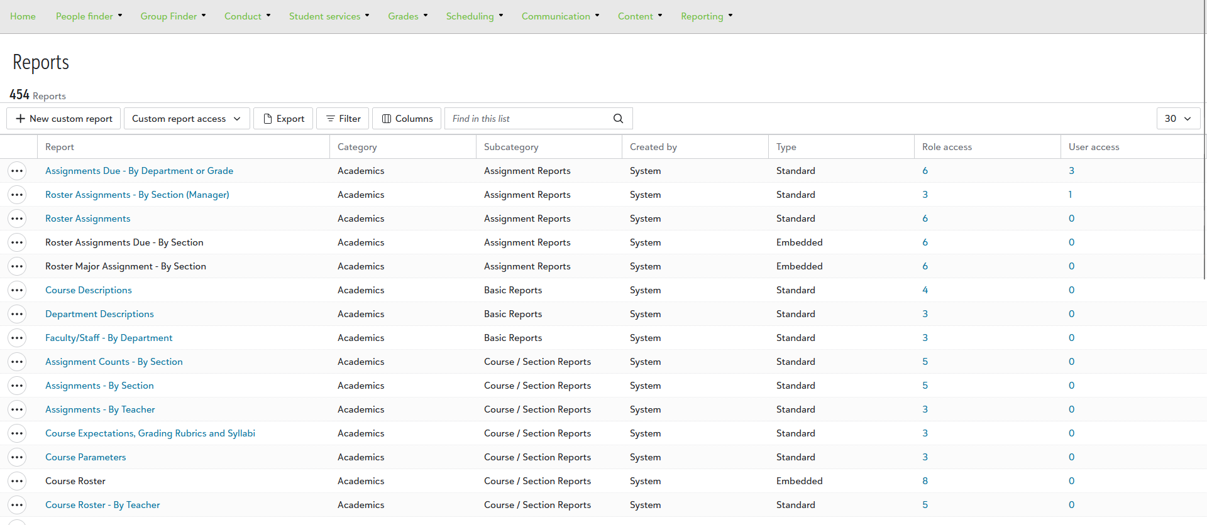The image size is (1207, 525).
Task: Open ellipsis menu for Assignment Counts - By Section
Action: [x=17, y=362]
